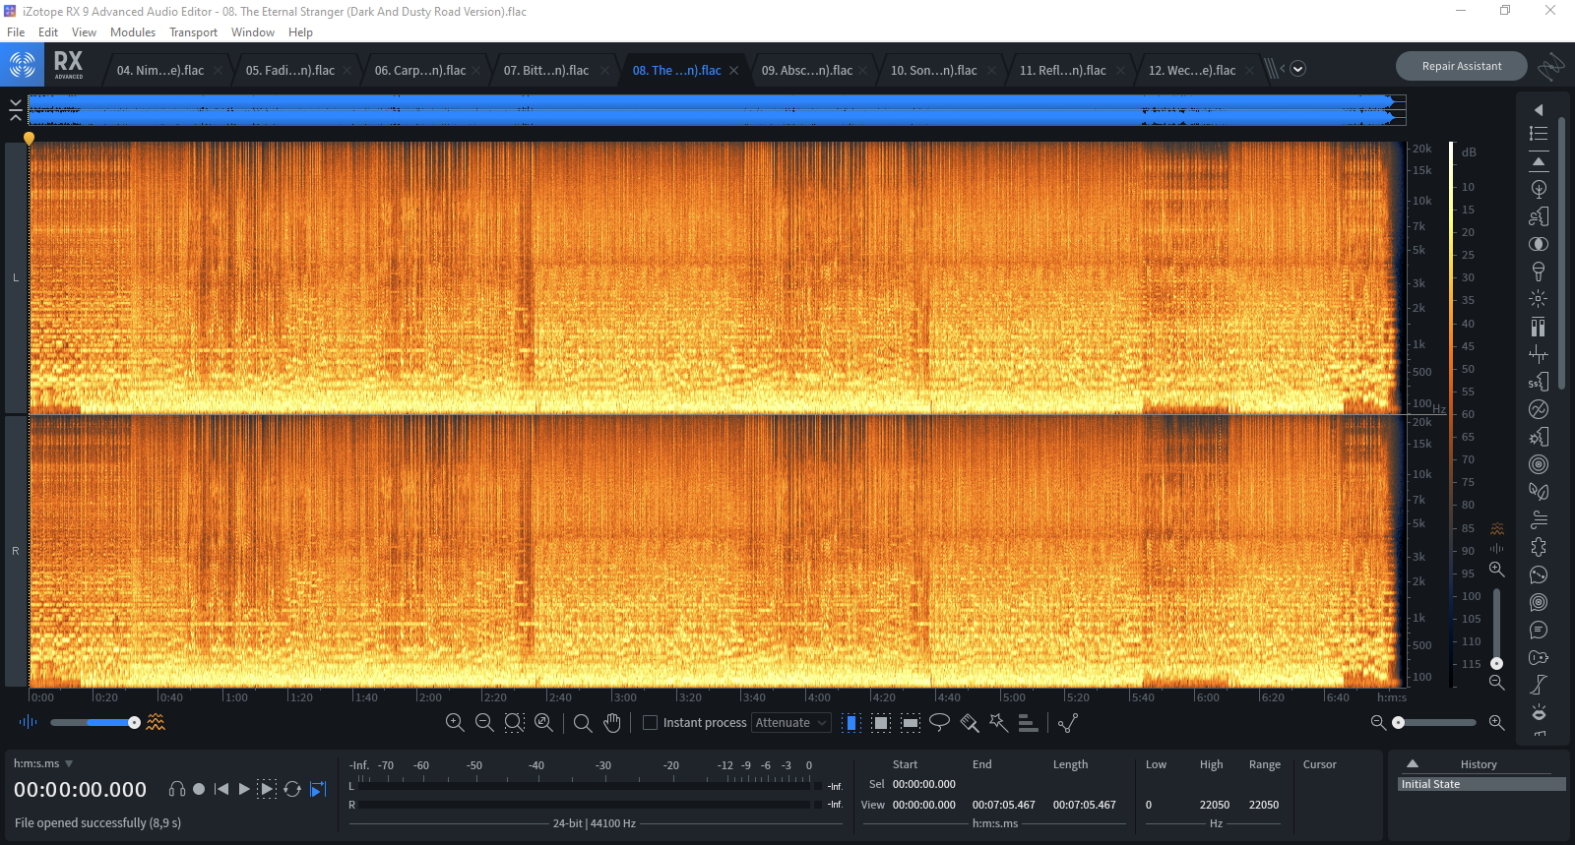Adjust the waveform/spectrogram opacity slider
The height and width of the screenshot is (845, 1575).
coord(134,723)
